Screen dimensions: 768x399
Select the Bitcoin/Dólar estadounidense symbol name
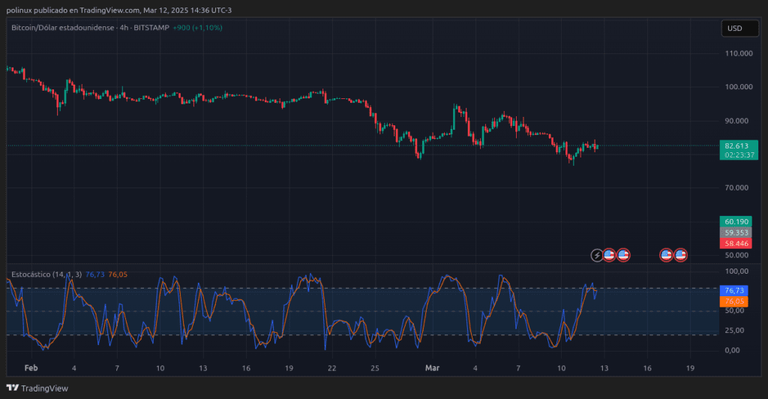(x=62, y=28)
